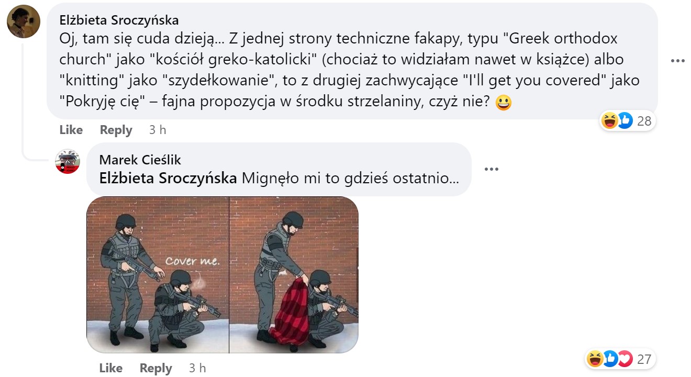Click tagged Elżbieta Sroczyńska mention in reply

168,178
